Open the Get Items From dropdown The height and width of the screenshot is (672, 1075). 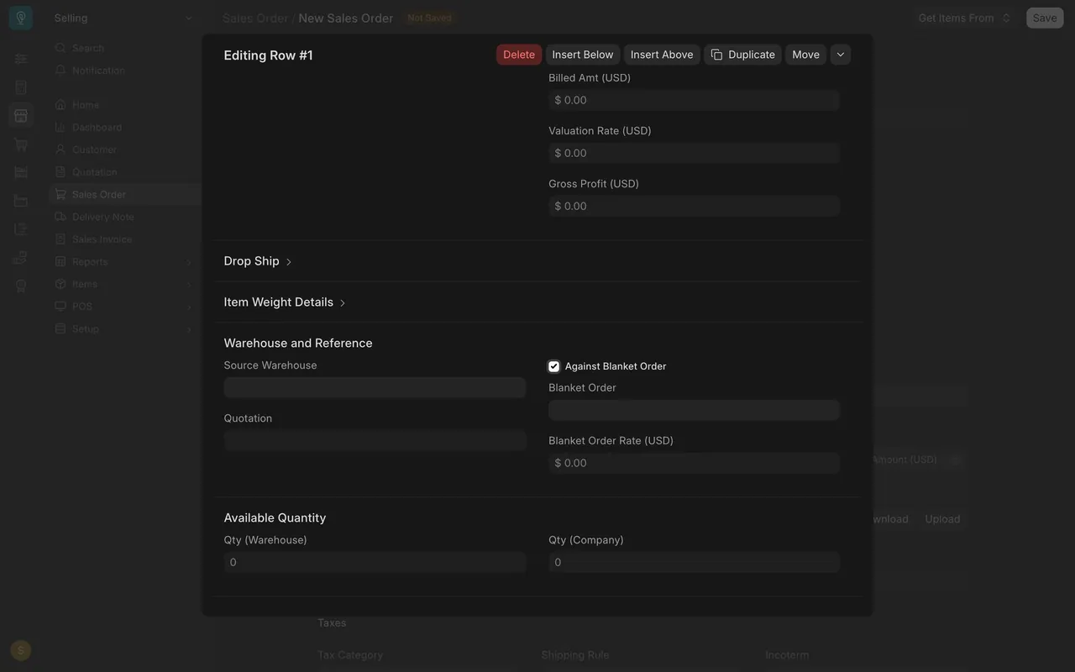click(964, 18)
